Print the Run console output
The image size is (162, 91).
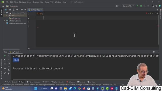click(x=9, y=70)
